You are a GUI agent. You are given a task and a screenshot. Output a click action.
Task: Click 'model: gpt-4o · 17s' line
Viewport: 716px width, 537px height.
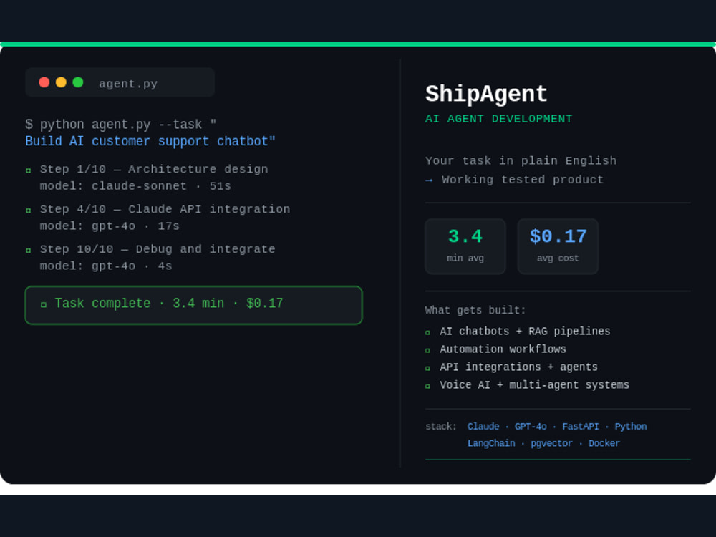(x=110, y=226)
